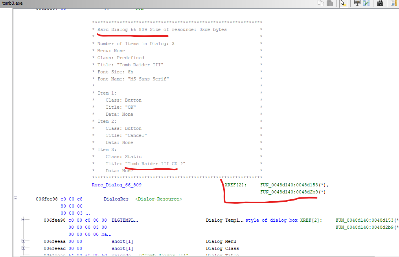The height and width of the screenshot is (257, 399).
Task: Click the overview margin icon at far right
Action: click(x=393, y=3)
